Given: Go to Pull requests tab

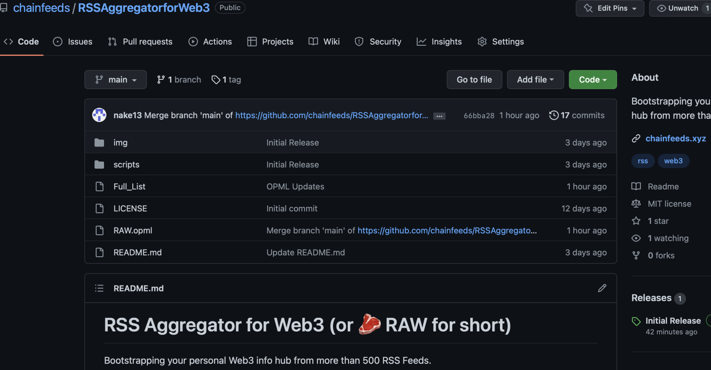Looking at the screenshot, I should pos(140,42).
